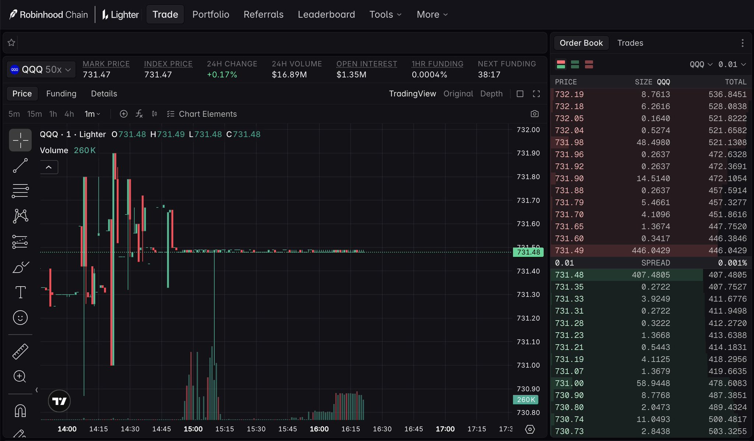Change order book size unit QQQ
Viewport: 754px width, 441px height.
pos(701,64)
